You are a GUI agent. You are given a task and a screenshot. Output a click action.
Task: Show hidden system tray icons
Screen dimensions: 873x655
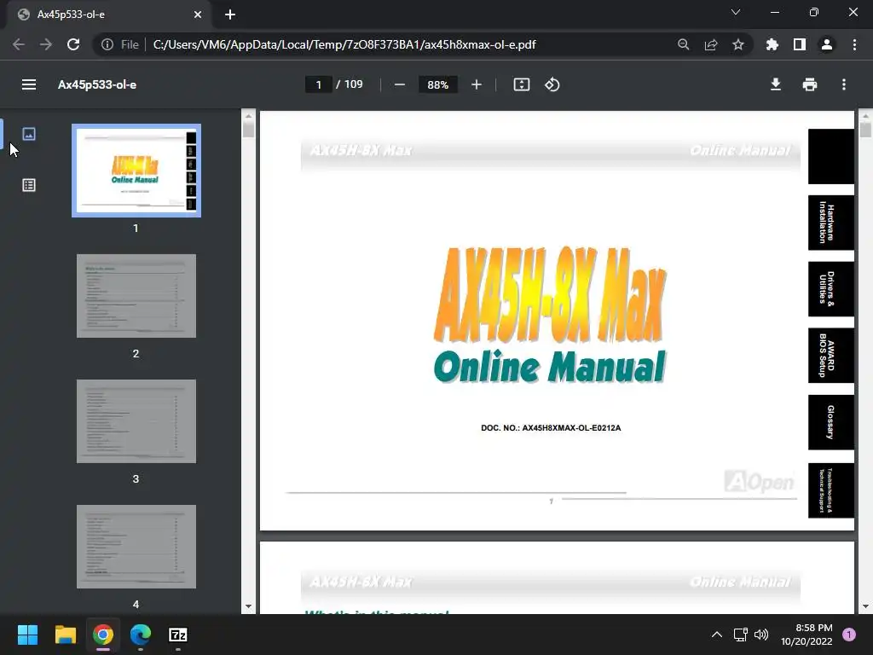(x=716, y=635)
